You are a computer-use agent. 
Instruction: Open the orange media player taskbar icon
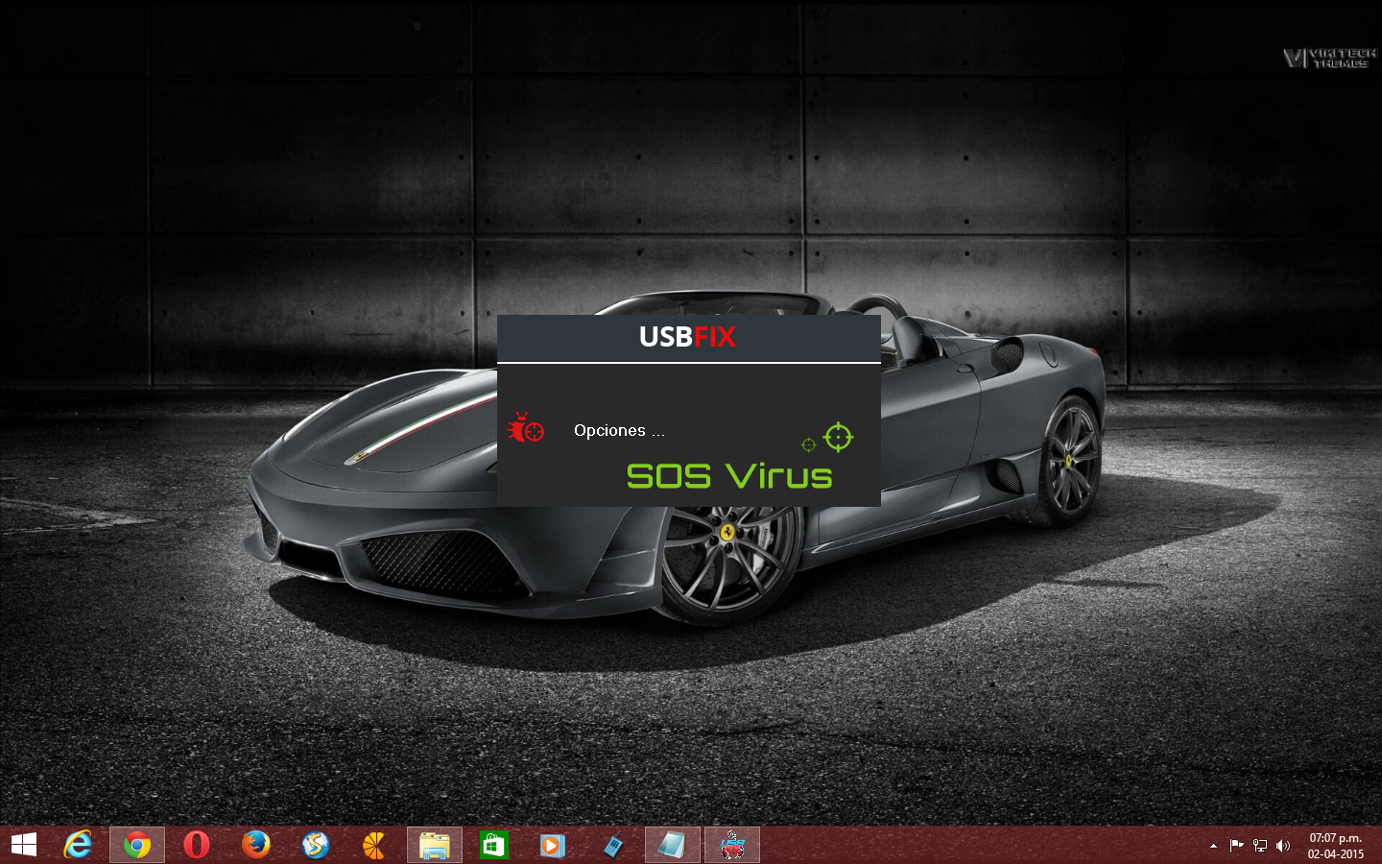click(552, 845)
